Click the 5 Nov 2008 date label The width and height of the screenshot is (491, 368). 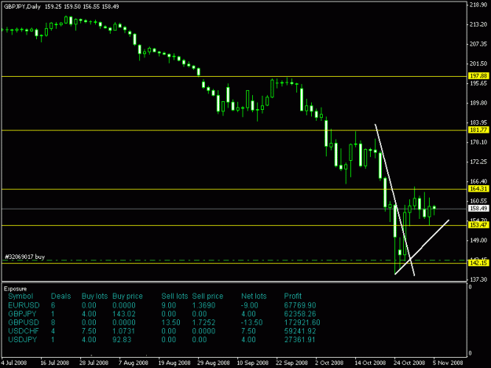[x=448, y=363]
